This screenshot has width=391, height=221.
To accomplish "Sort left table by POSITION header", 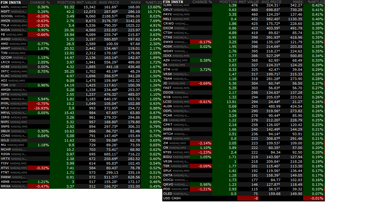I will (x=66, y=2).
